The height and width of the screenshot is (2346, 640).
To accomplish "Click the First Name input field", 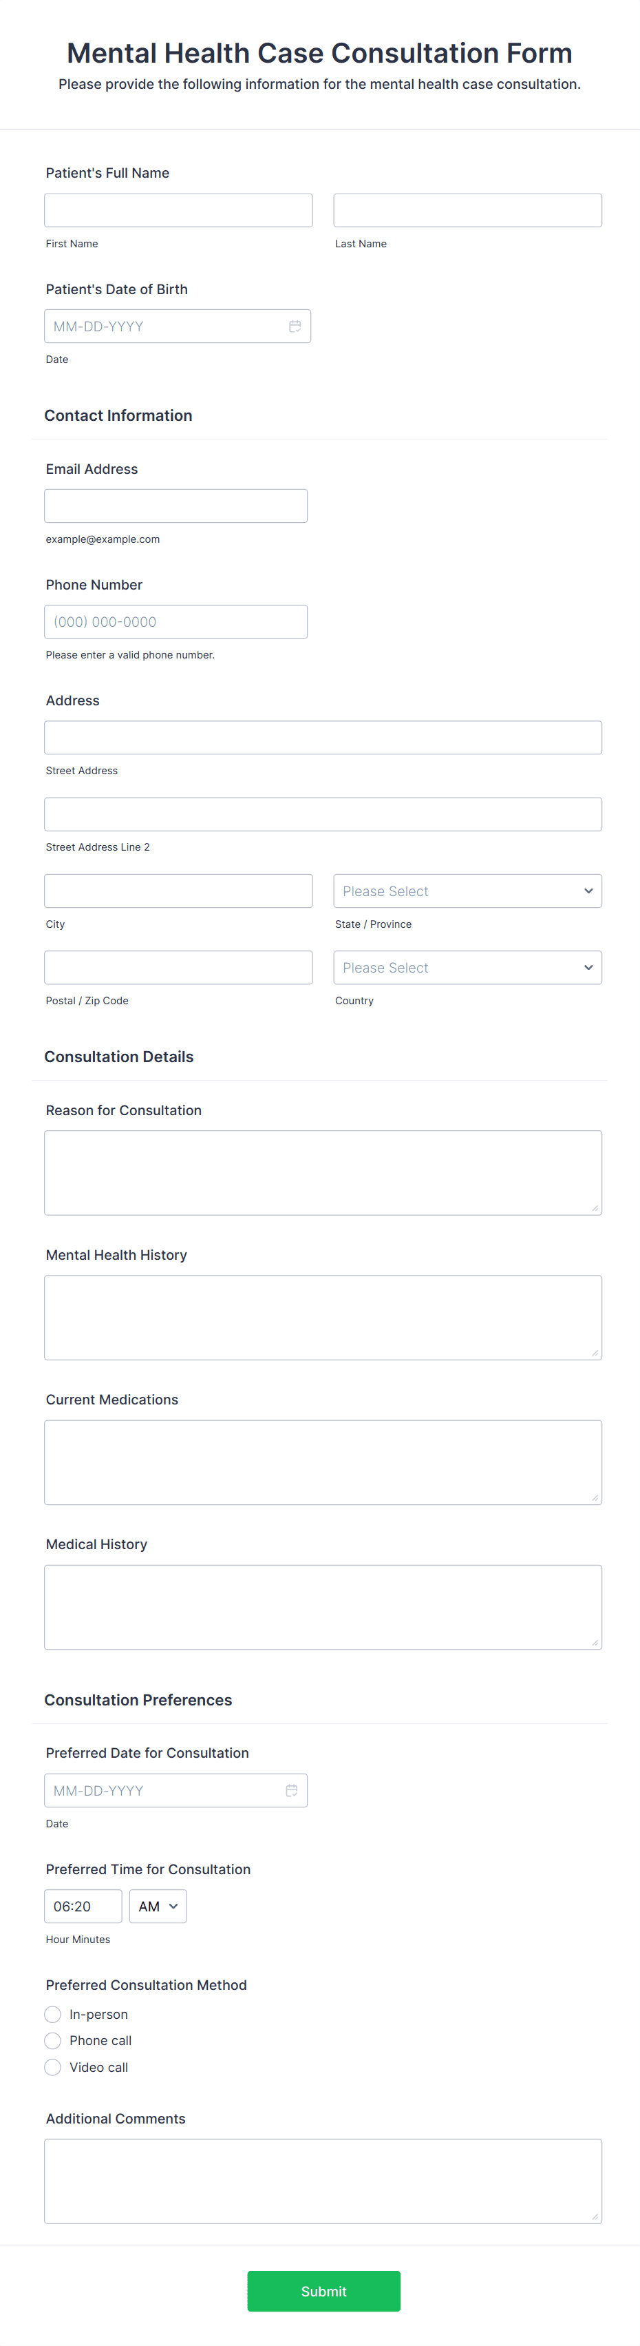I will 178,209.
